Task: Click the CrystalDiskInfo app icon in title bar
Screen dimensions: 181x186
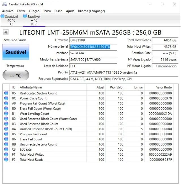Action: click(x=5, y=4)
